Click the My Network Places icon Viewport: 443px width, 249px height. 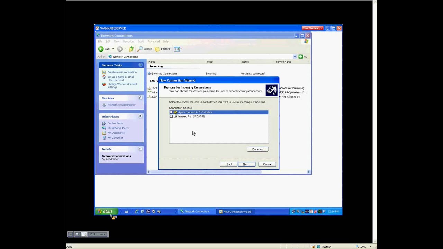104,128
